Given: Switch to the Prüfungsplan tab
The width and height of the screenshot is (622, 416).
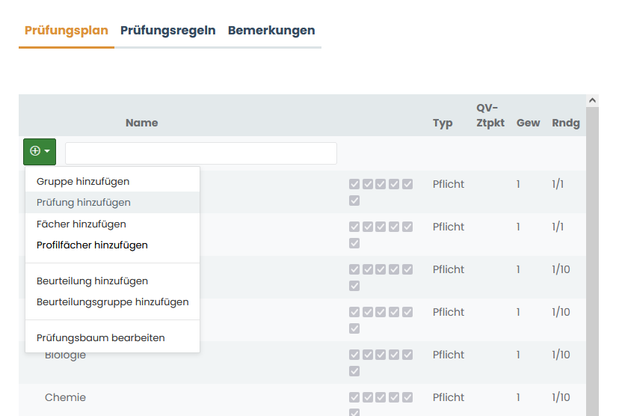Looking at the screenshot, I should pos(67,31).
